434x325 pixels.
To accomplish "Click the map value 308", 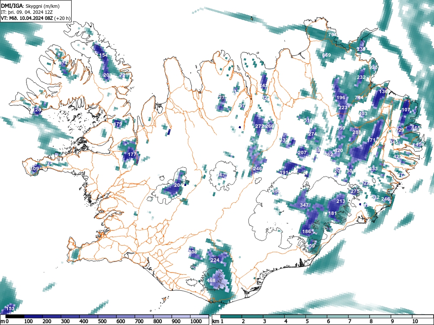I will (193, 251).
